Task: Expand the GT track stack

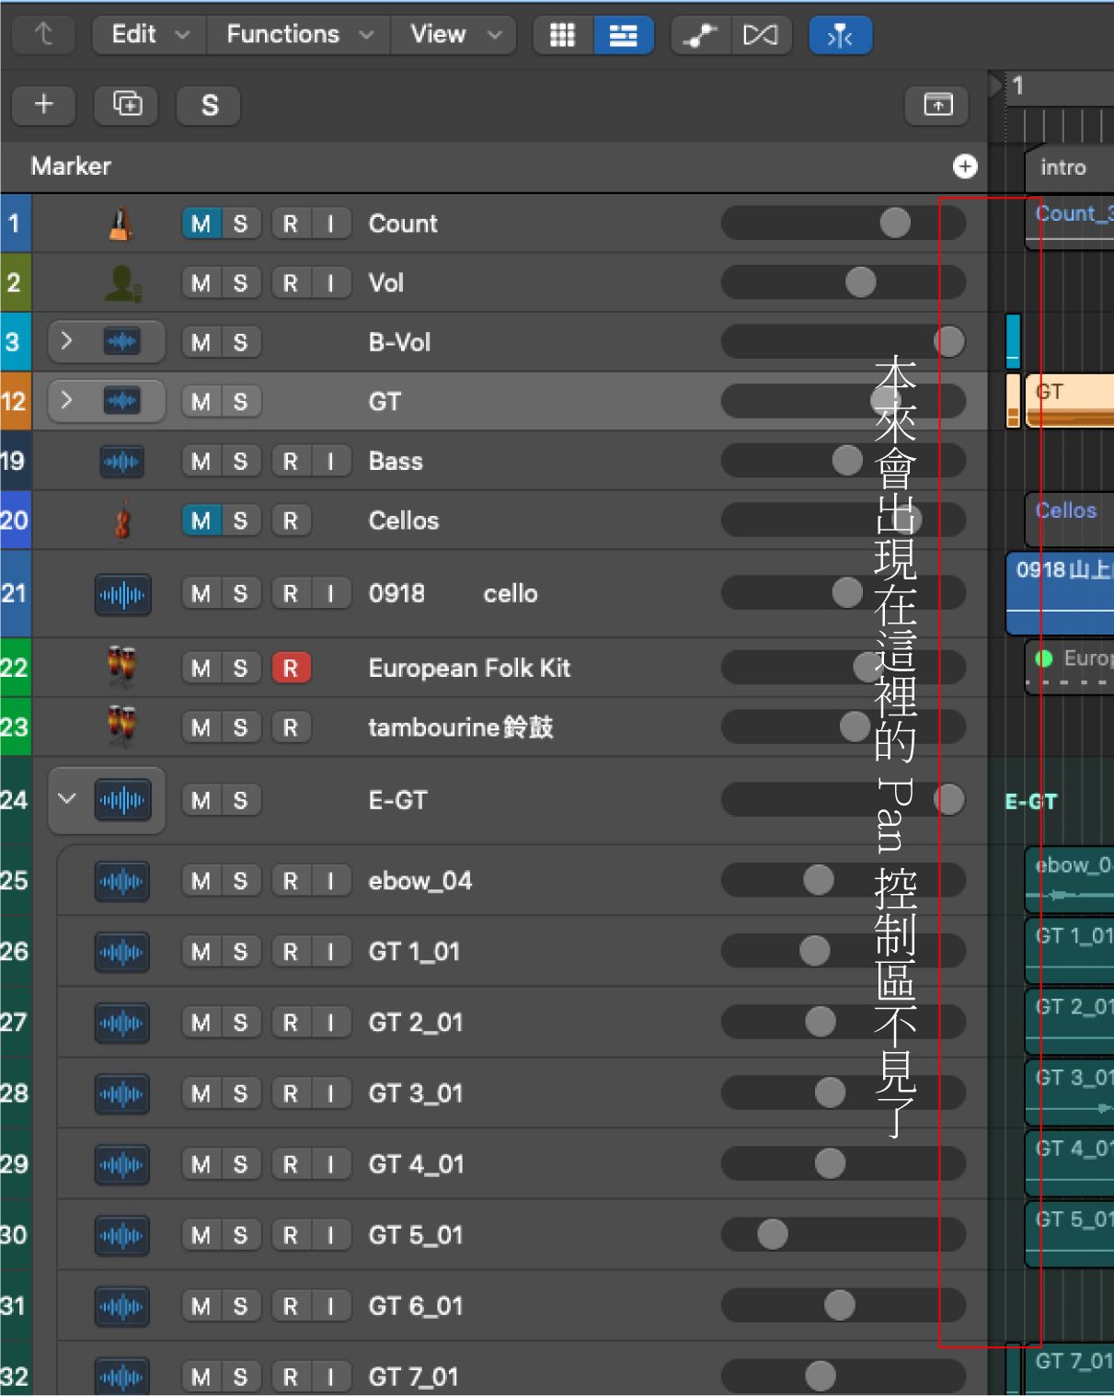Action: 66,401
